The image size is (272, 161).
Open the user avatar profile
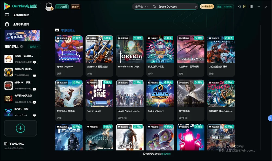coord(49,7)
